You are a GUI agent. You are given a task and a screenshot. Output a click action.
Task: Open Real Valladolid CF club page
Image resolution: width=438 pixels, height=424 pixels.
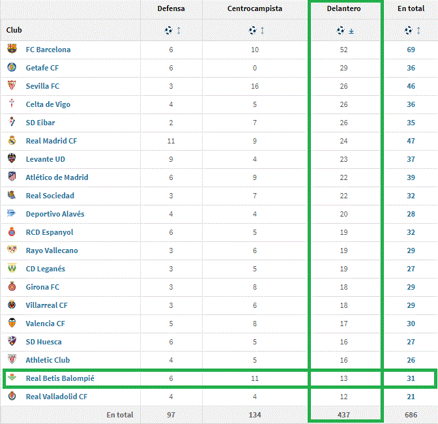pos(57,397)
